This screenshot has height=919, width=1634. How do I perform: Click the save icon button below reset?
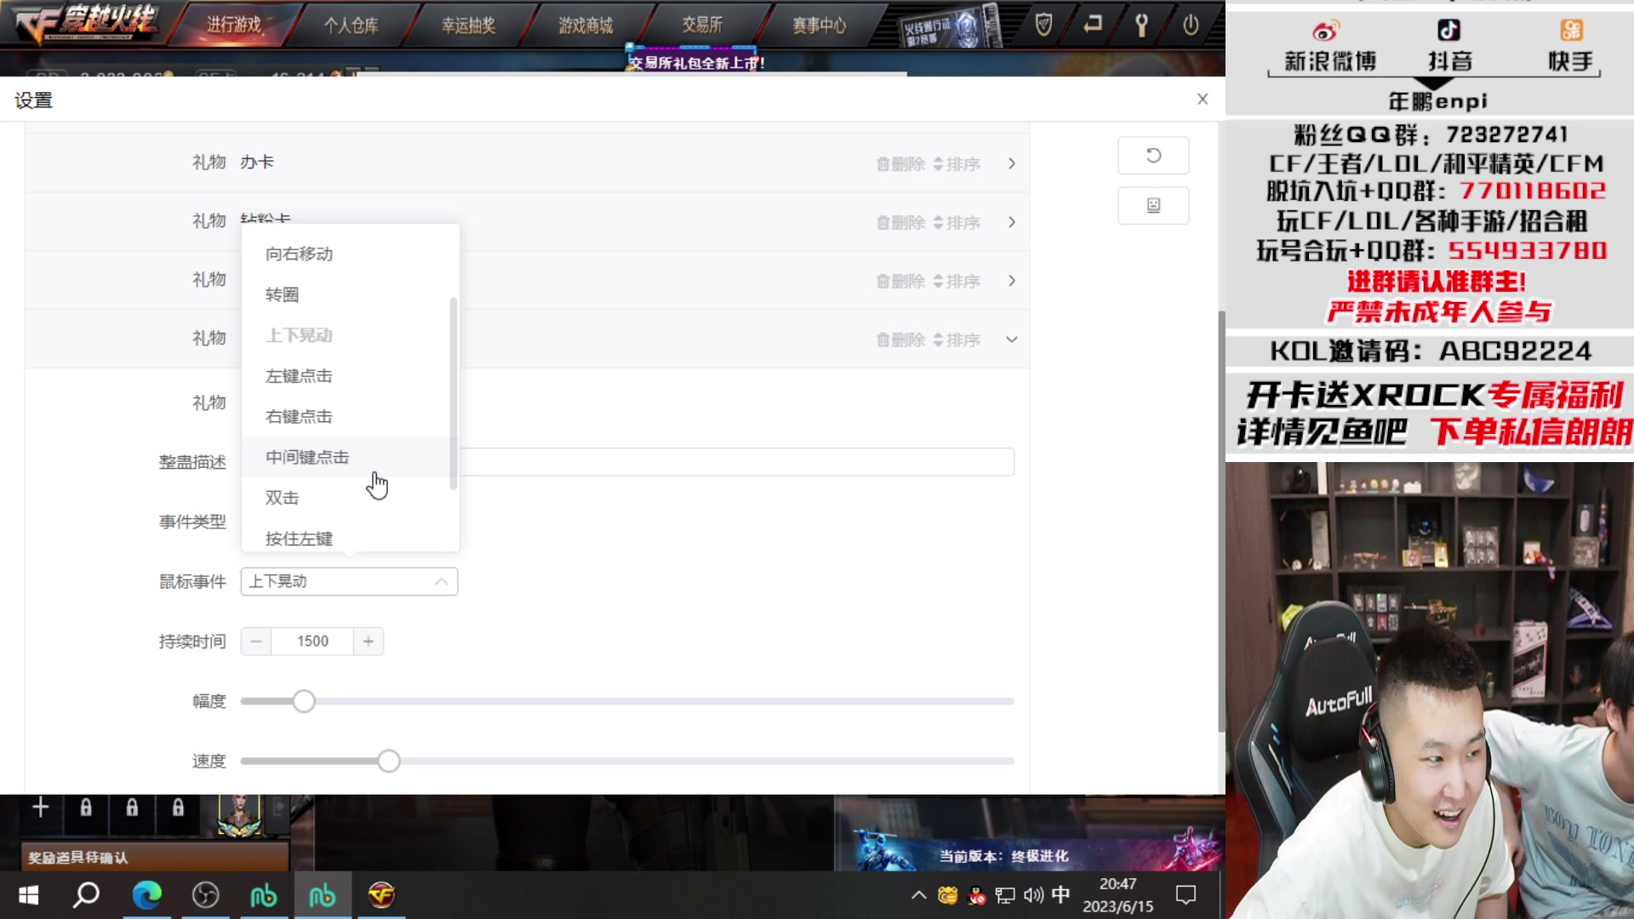(1153, 205)
